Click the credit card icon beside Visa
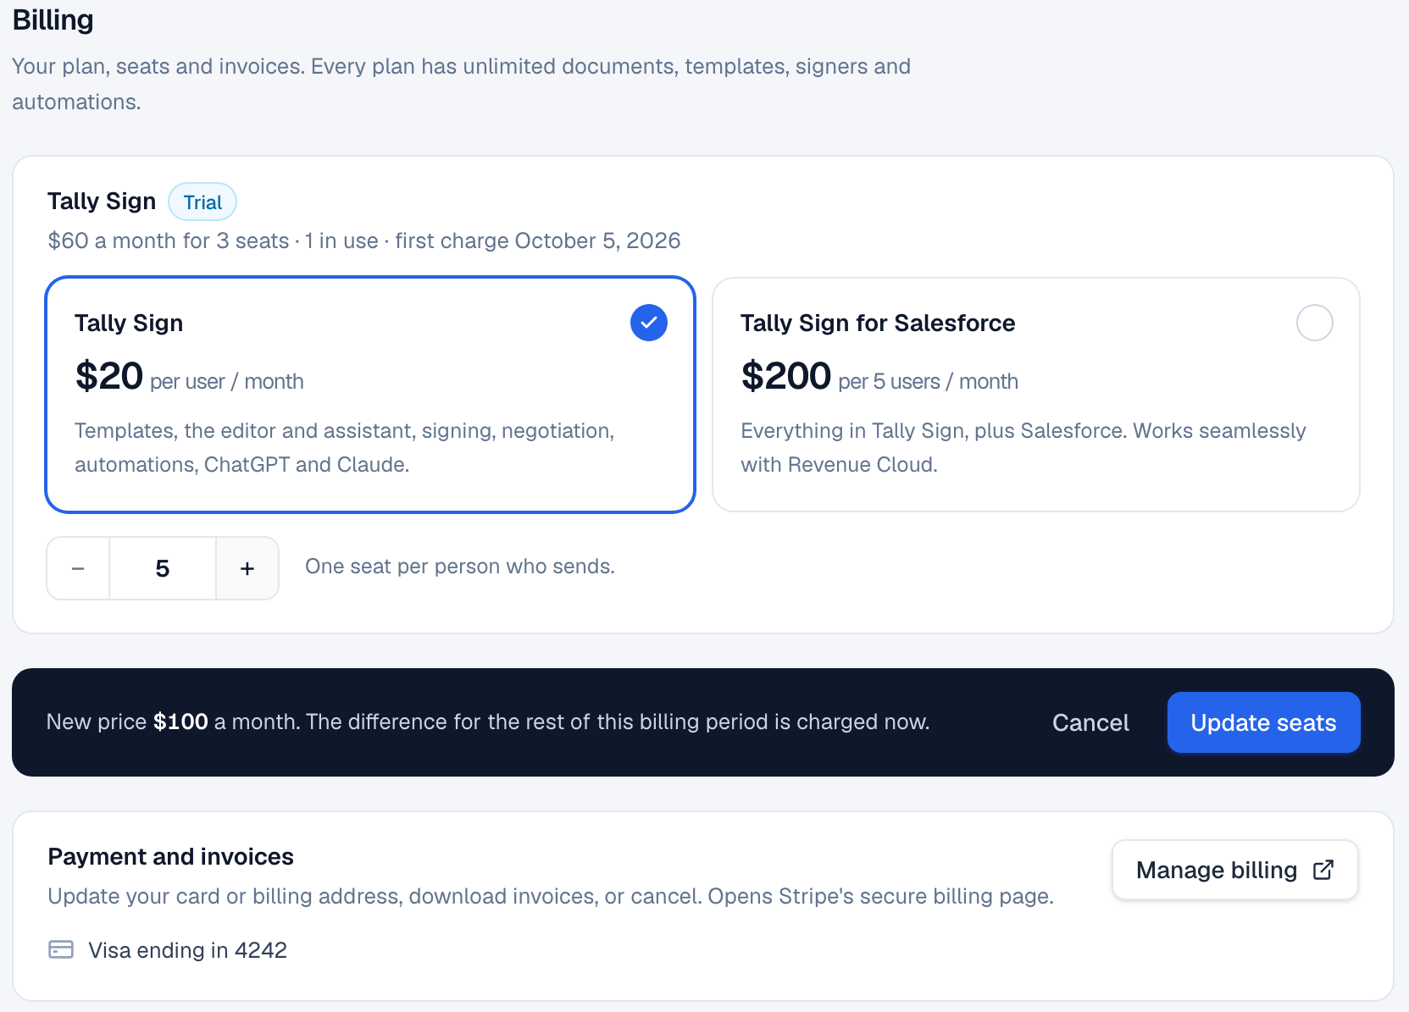This screenshot has width=1409, height=1012. (x=61, y=949)
